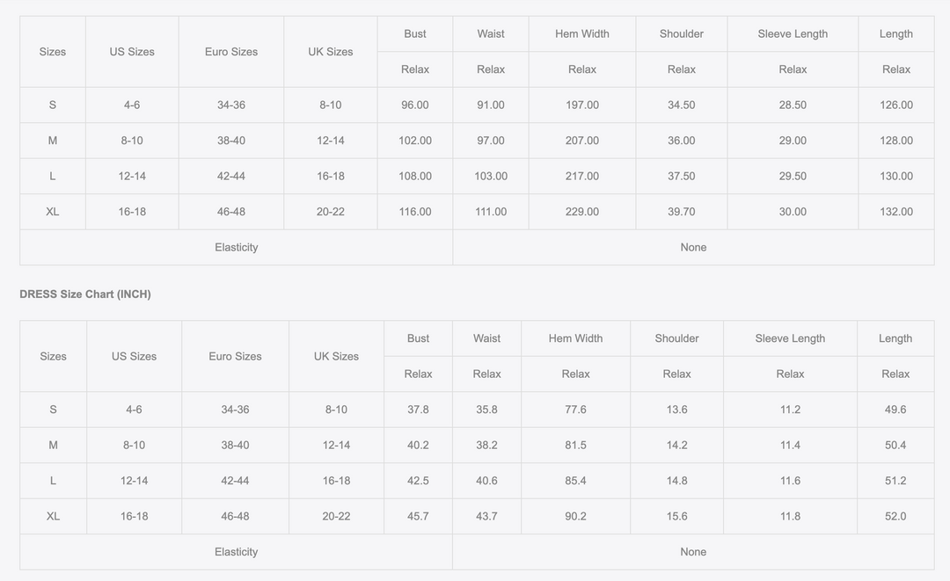Select the 37.8 bust value in inches
This screenshot has width=950, height=581.
click(x=419, y=410)
